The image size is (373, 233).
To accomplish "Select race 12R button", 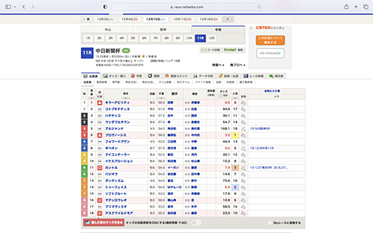I will [211, 38].
